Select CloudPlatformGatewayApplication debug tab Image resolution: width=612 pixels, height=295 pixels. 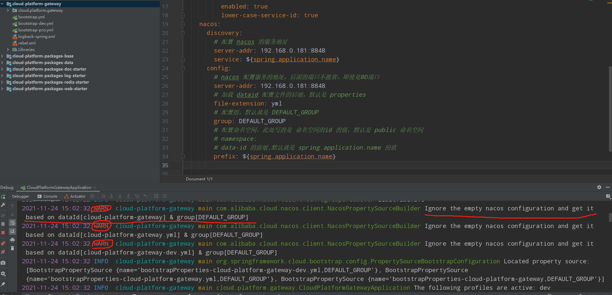(x=59, y=188)
